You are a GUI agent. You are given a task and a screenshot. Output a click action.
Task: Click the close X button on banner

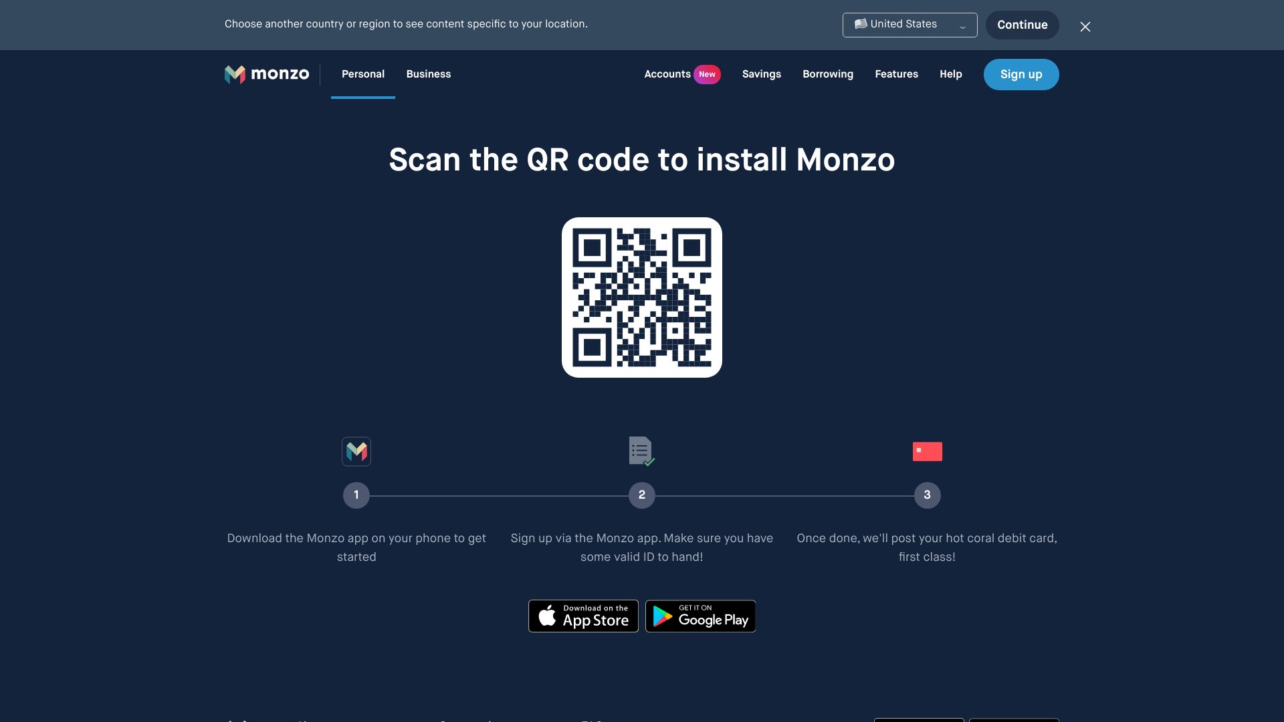[1085, 25]
